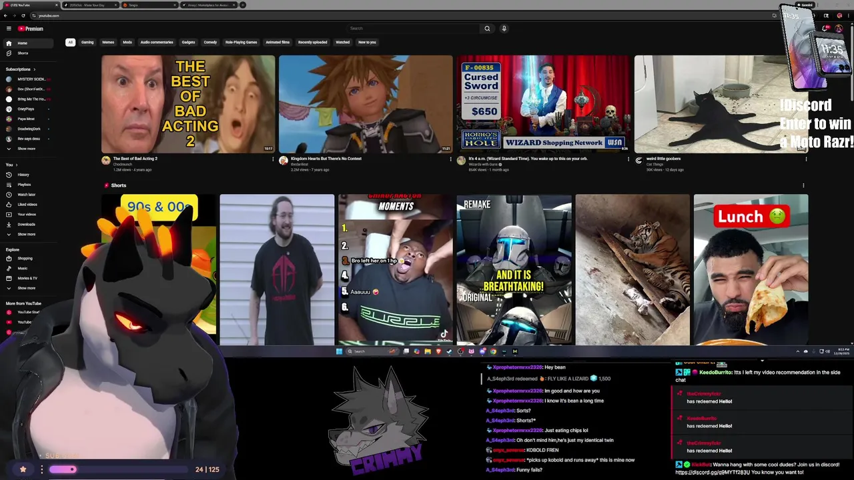Select the All filter chip
The width and height of the screenshot is (854, 480).
point(70,42)
